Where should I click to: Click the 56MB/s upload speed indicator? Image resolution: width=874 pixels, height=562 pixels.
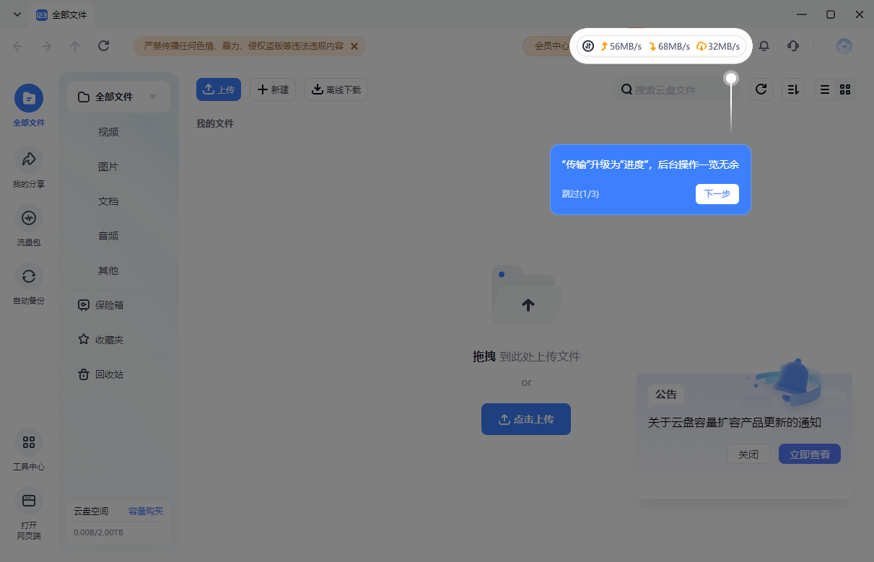point(621,46)
